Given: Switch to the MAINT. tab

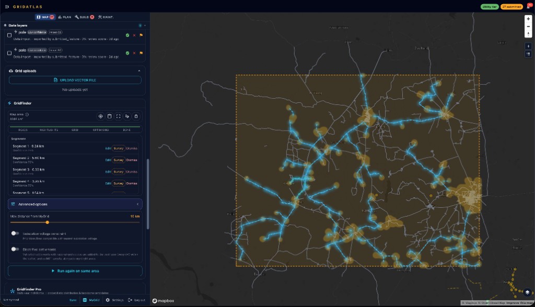Looking at the screenshot, I should pyautogui.click(x=106, y=17).
